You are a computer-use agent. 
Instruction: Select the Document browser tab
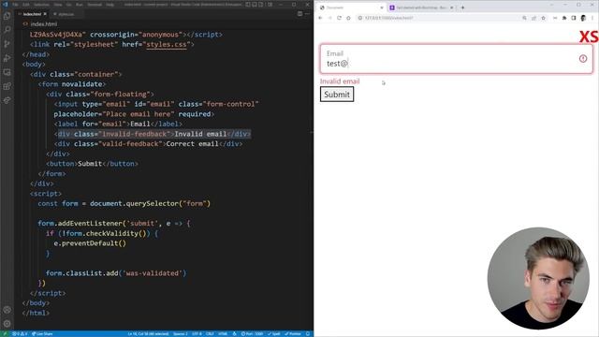click(x=351, y=7)
